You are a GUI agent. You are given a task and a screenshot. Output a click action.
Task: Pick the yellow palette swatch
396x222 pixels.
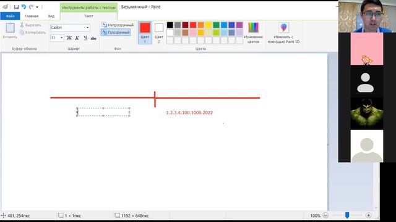pos(209,25)
